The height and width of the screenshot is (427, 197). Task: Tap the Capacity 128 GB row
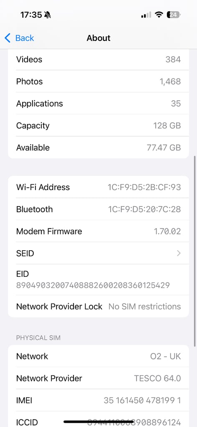click(98, 126)
